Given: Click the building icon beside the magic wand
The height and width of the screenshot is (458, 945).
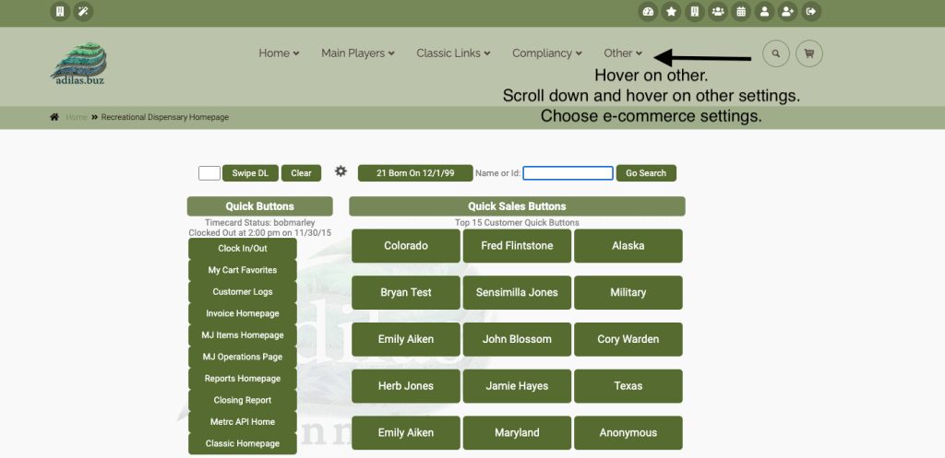Looking at the screenshot, I should coord(60,11).
